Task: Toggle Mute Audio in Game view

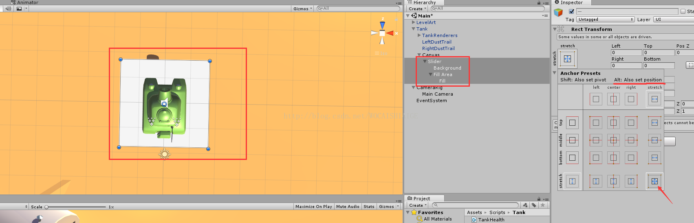Action: pos(348,207)
